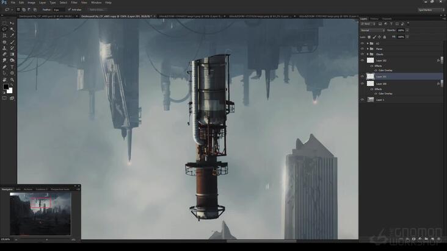Open the Layer menu
The height and width of the screenshot is (251, 447).
[42, 2]
